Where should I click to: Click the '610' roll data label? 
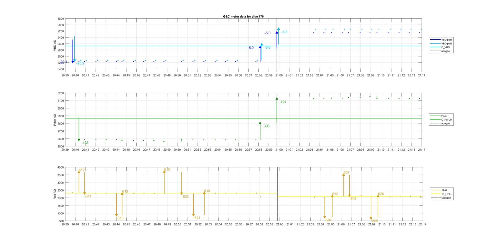click(167, 170)
